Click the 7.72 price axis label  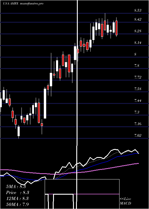pos(138,77)
